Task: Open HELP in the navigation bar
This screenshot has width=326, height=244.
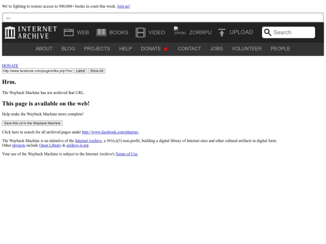Action: (126, 49)
